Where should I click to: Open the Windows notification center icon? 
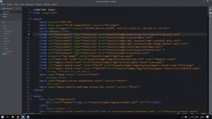click(x=208, y=117)
